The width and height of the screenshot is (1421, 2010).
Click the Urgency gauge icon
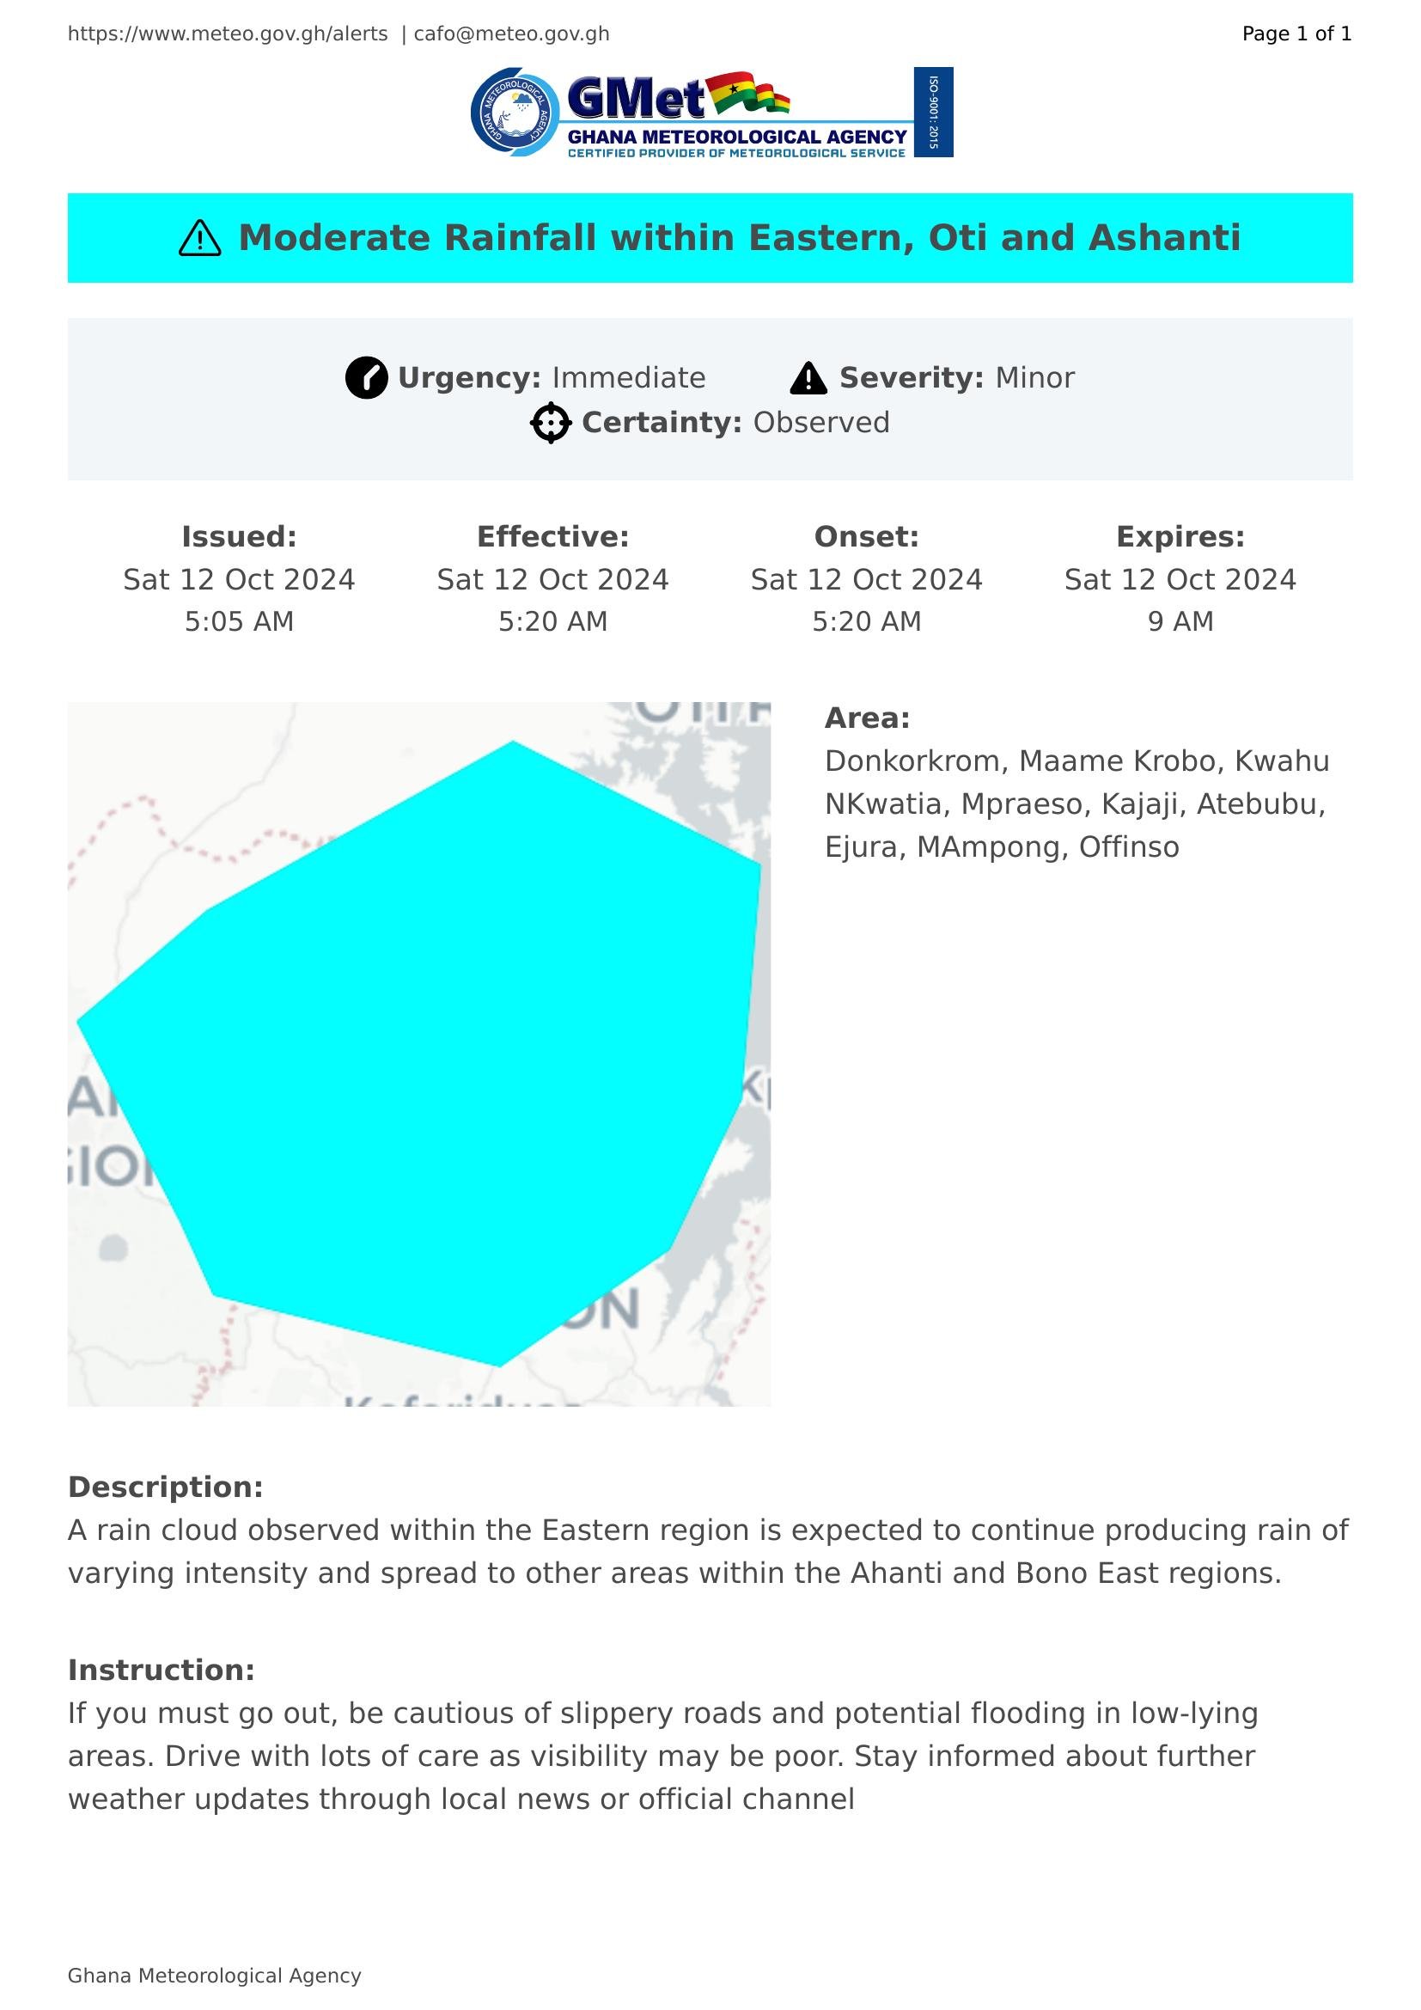[367, 378]
